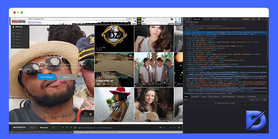
Task: Switch to the DevTools Network tab
Action: coord(224,19)
